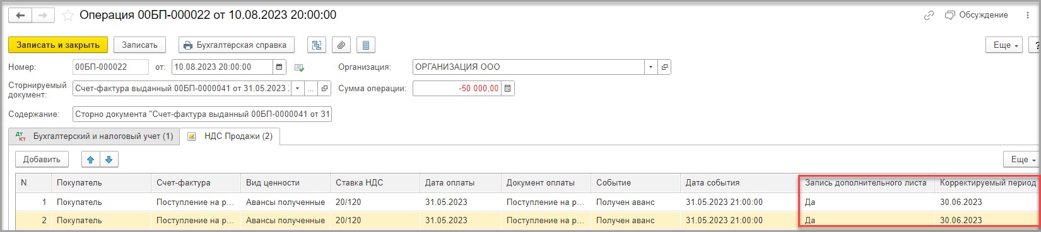Click the Содержание text field

tap(202, 114)
